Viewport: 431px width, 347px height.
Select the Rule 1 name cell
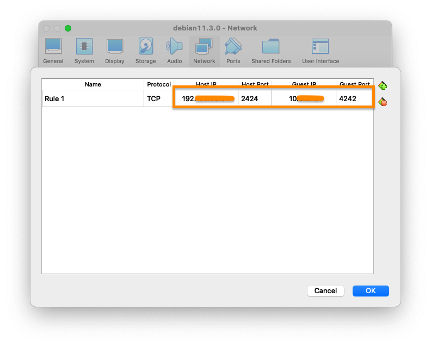coord(93,99)
